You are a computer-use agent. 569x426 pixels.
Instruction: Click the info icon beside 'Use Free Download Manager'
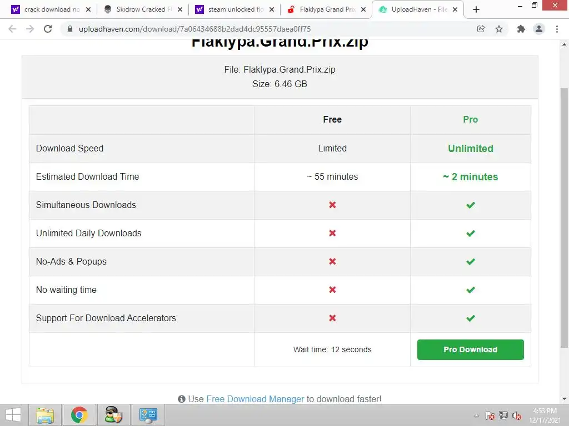click(x=182, y=399)
